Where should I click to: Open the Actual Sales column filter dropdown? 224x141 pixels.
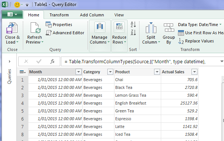(194, 72)
